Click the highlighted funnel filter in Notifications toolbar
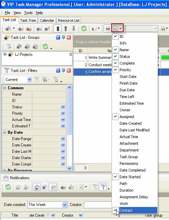 [103, 187]
